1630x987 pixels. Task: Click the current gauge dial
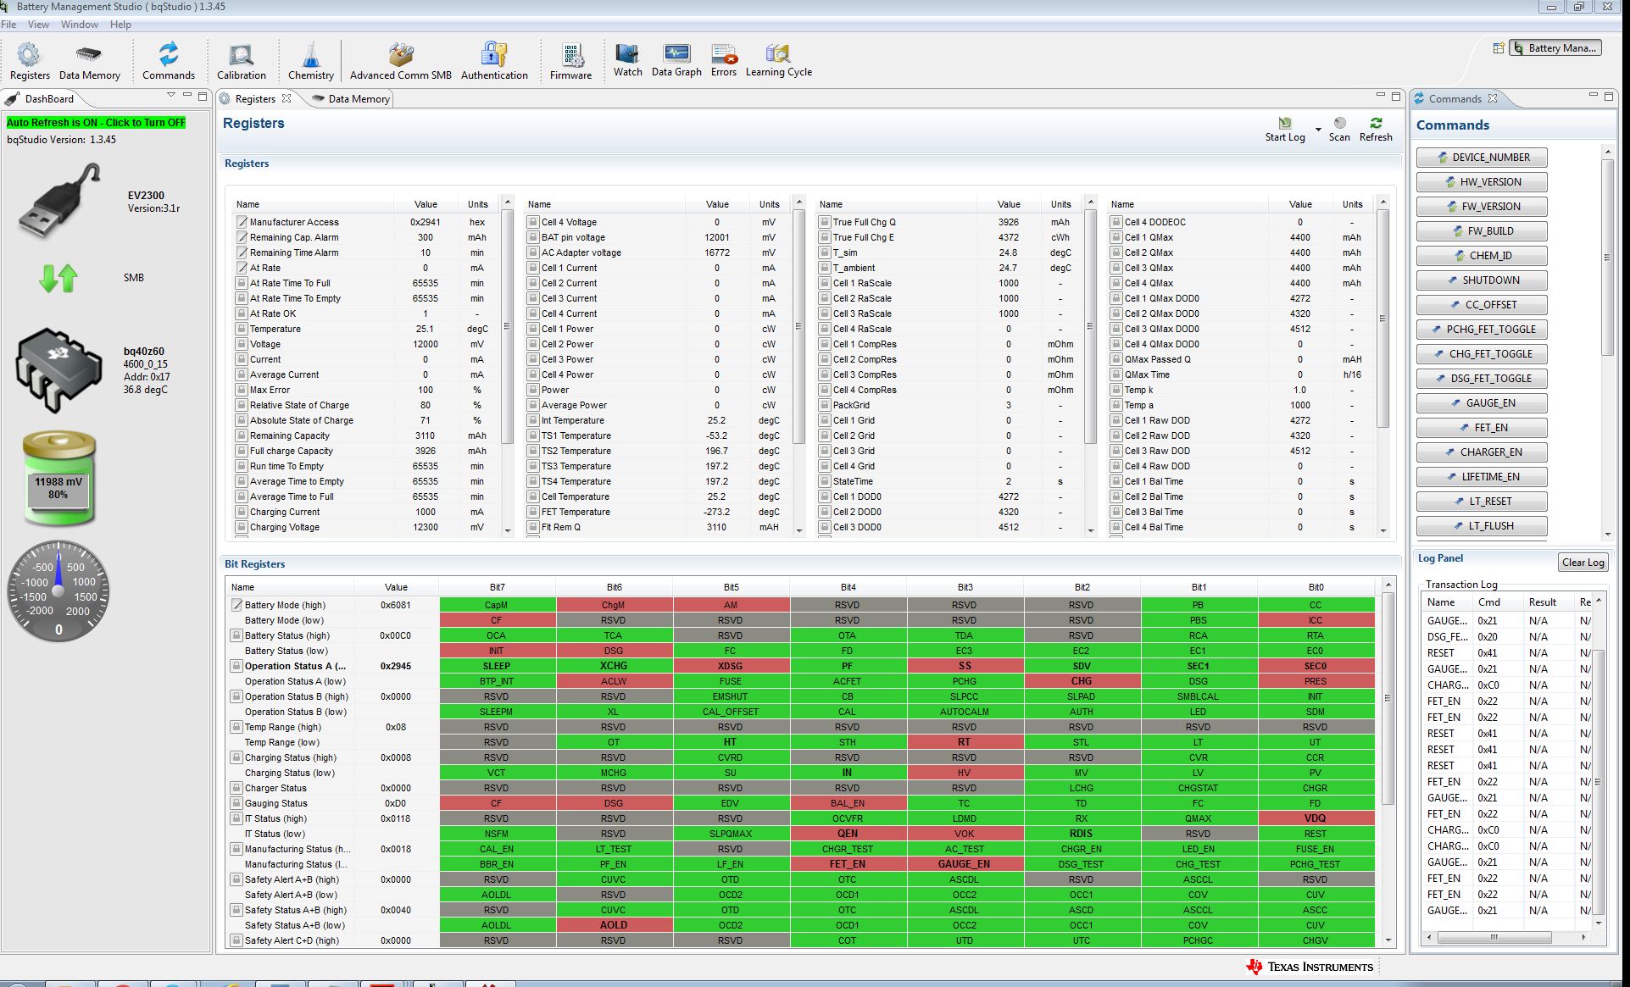click(58, 591)
